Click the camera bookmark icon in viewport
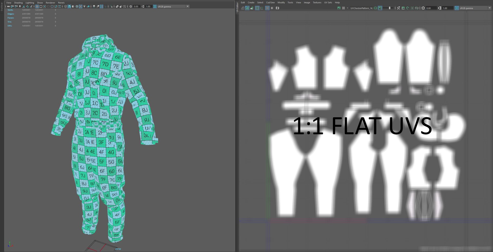This screenshot has height=252, width=493. pos(20,6)
